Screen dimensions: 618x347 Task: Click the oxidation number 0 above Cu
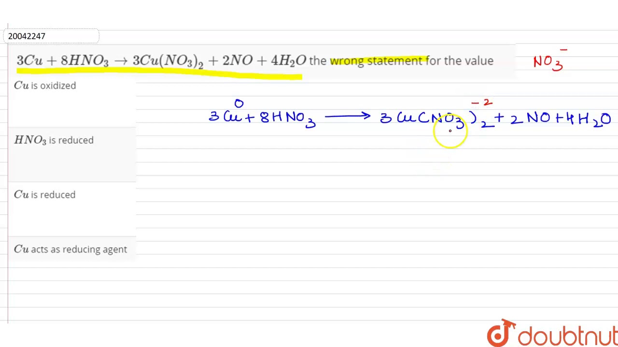(x=239, y=103)
